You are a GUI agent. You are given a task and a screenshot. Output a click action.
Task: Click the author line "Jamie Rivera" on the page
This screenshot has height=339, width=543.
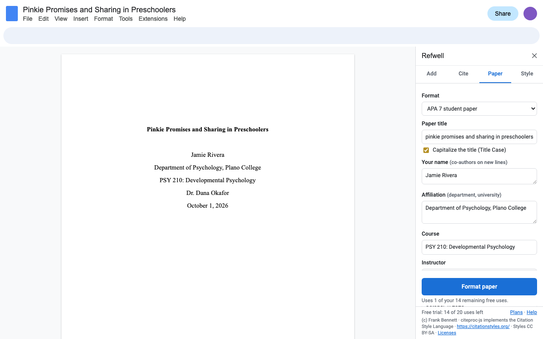tap(207, 155)
